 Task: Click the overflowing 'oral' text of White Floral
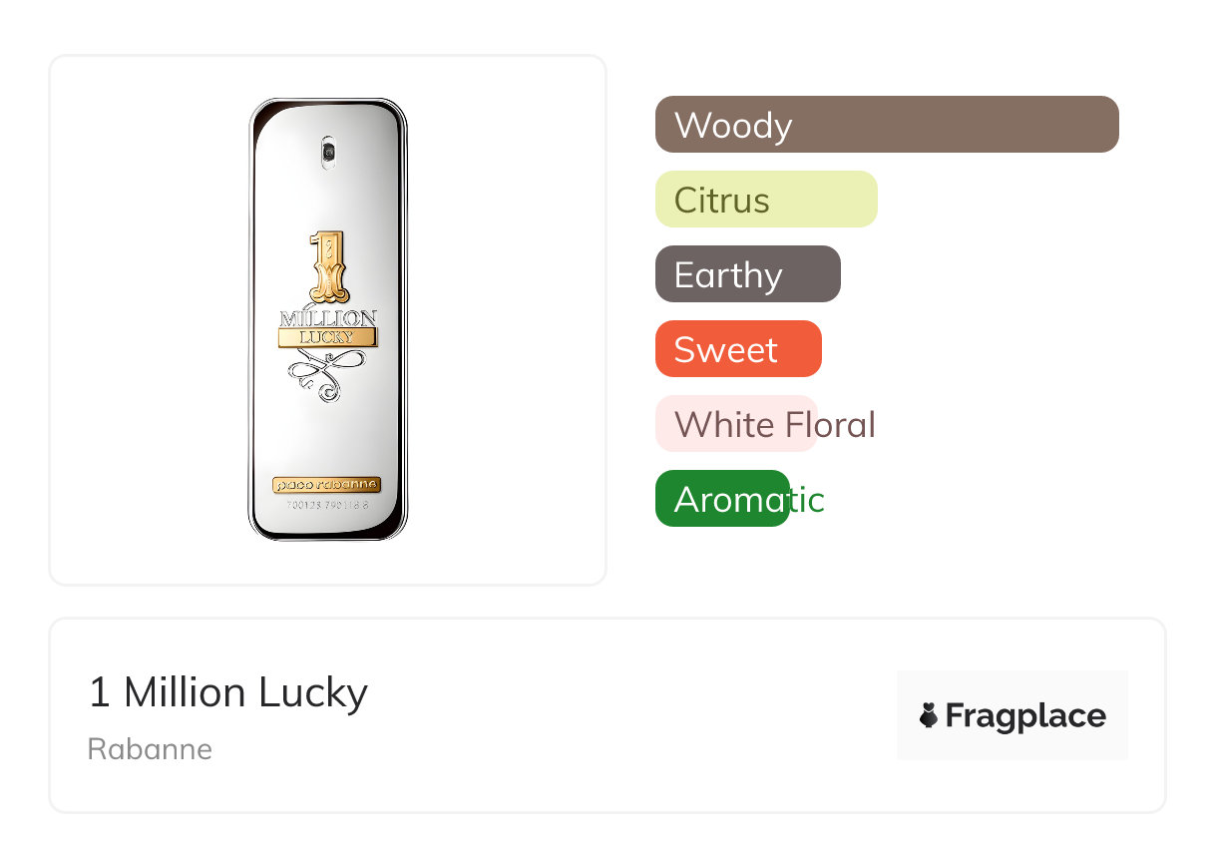click(848, 425)
